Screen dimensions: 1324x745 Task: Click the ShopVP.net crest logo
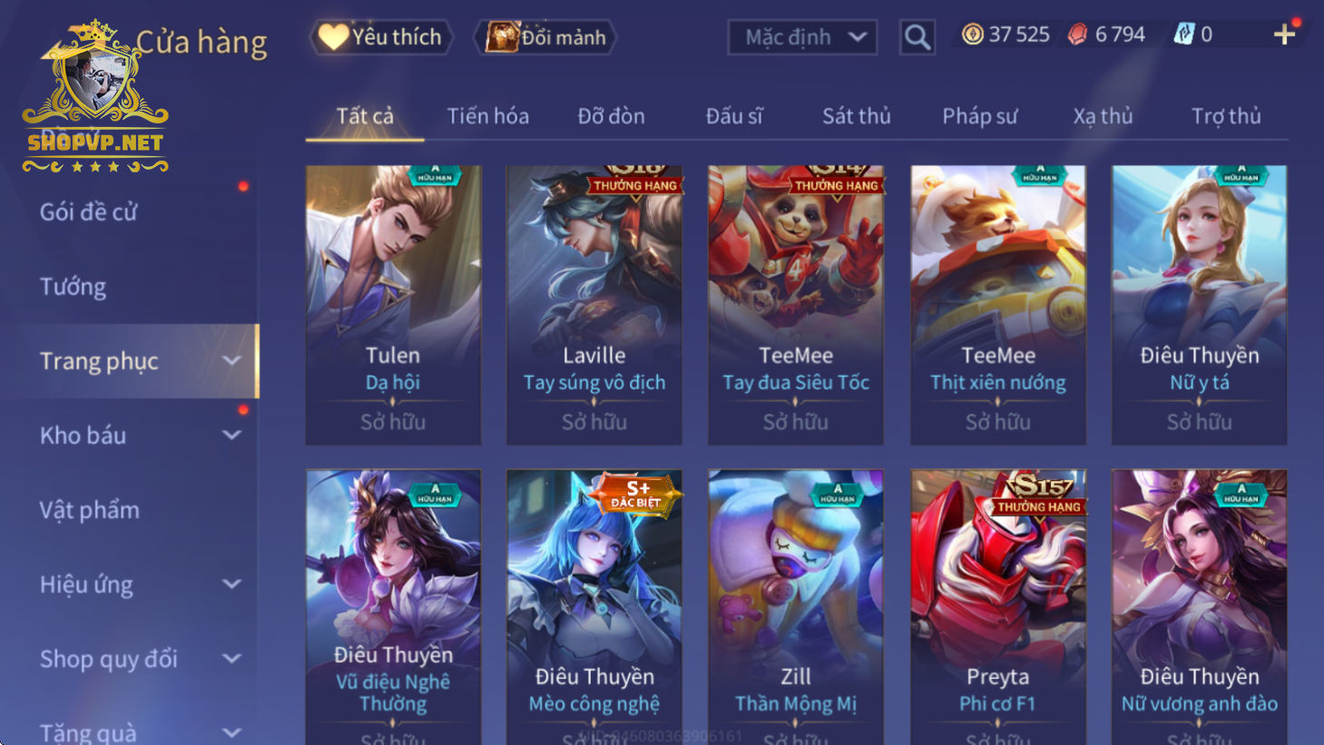95,97
